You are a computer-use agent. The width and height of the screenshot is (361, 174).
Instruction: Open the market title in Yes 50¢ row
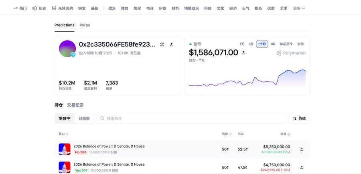109,164
